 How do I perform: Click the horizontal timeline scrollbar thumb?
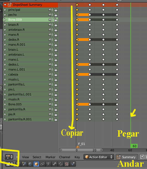pos(81,150)
